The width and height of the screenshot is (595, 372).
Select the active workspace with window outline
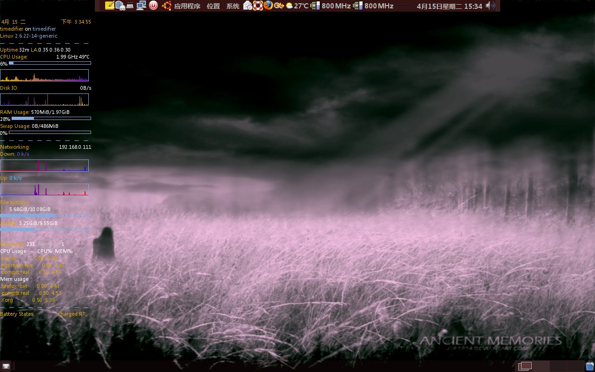[x=524, y=366]
